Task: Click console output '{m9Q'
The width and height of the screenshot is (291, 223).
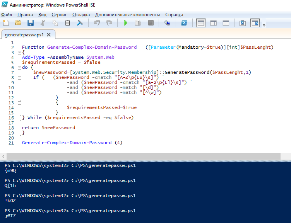Action: [x=10, y=170]
